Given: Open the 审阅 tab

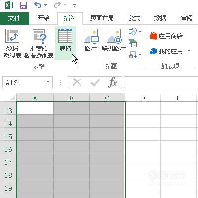Looking at the screenshot, I should 187,18.
